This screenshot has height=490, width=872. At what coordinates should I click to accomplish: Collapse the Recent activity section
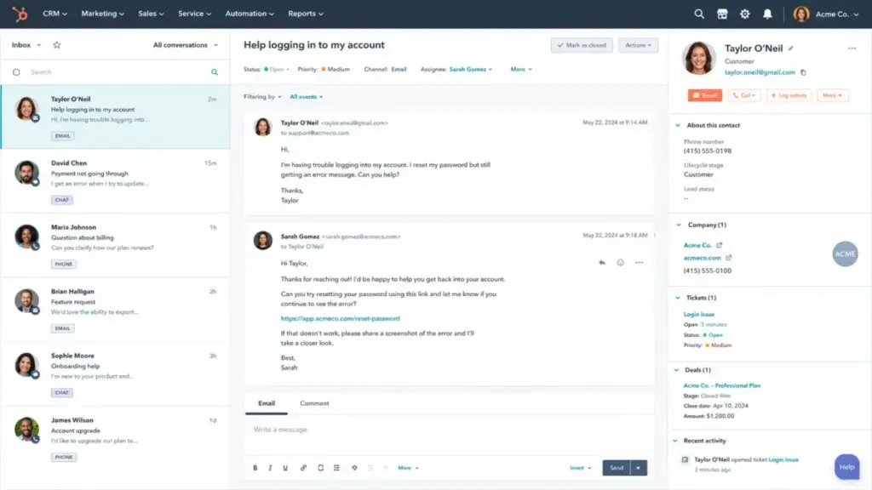pos(675,441)
